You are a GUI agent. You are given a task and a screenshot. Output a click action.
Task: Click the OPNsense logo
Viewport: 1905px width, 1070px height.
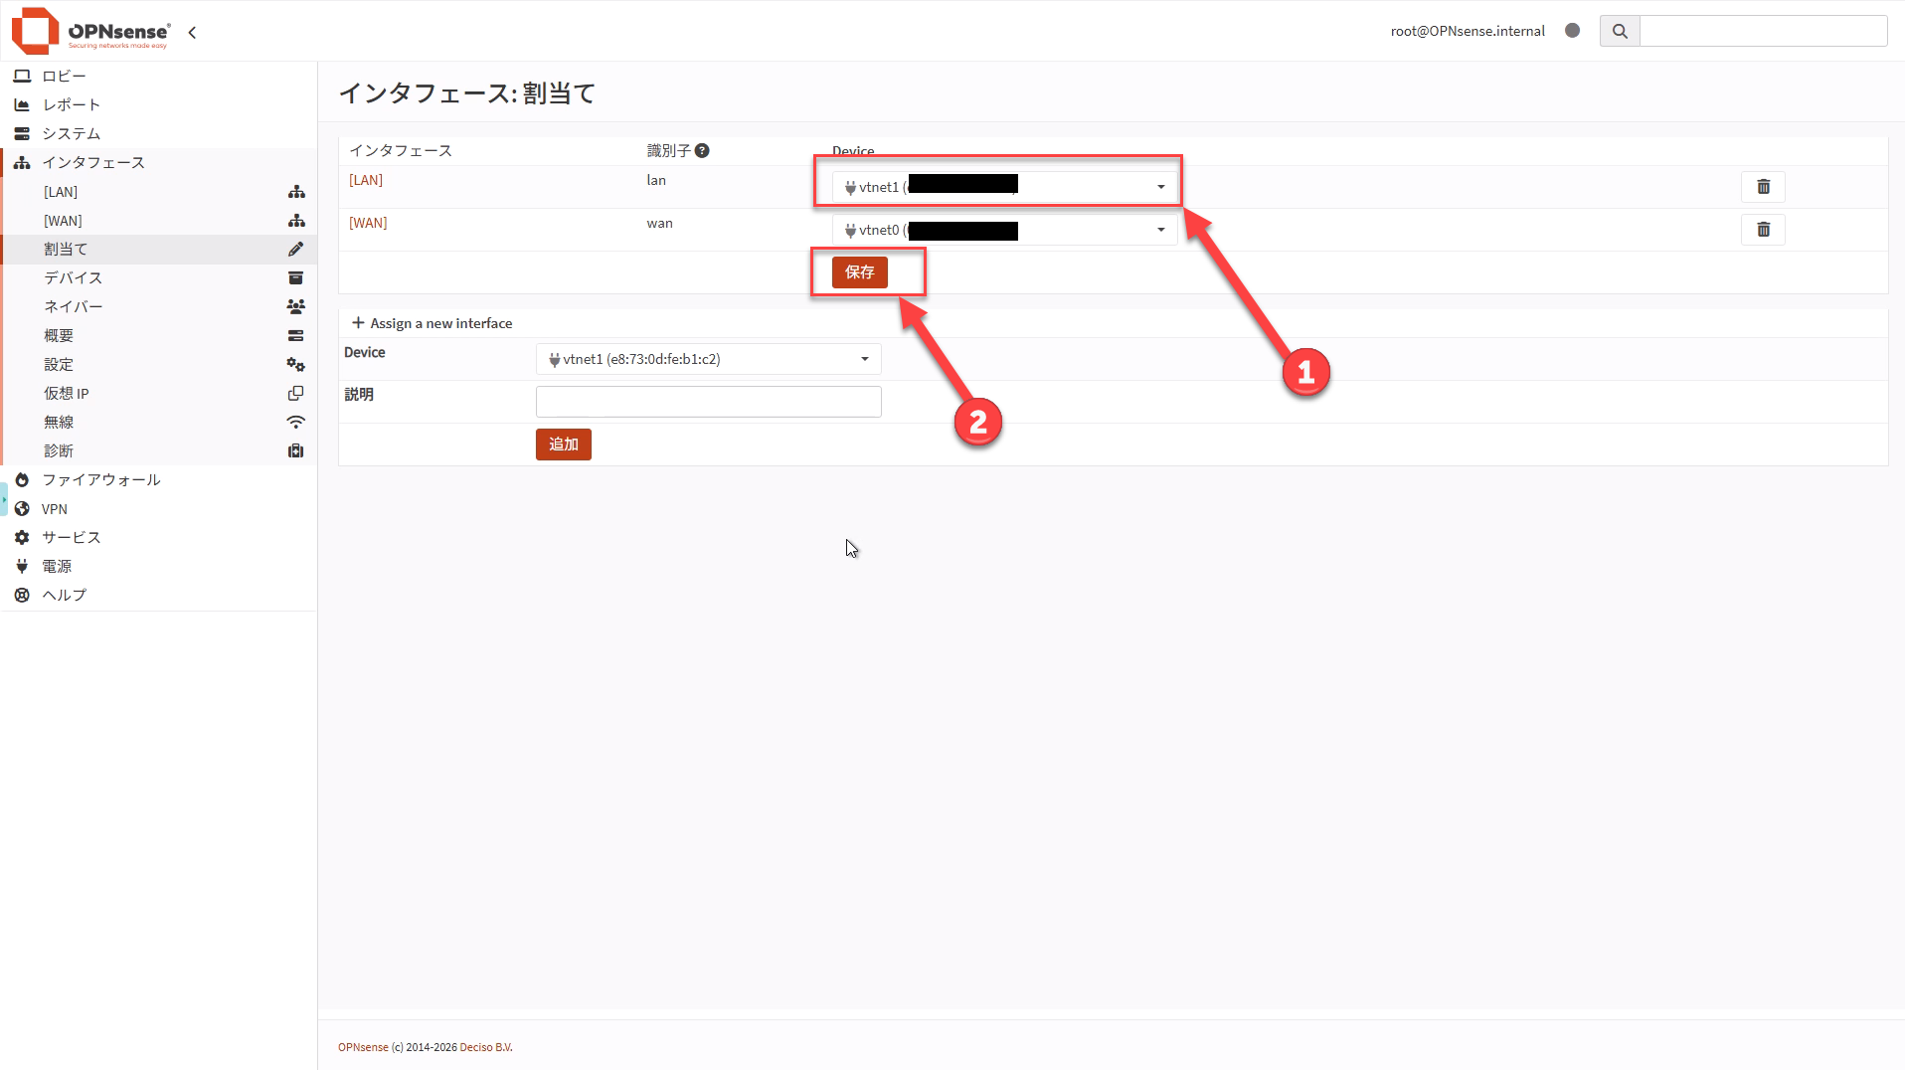pos(90,31)
